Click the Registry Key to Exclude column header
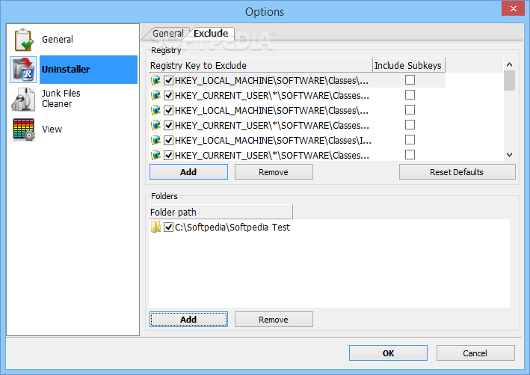530x375 pixels. [x=261, y=65]
